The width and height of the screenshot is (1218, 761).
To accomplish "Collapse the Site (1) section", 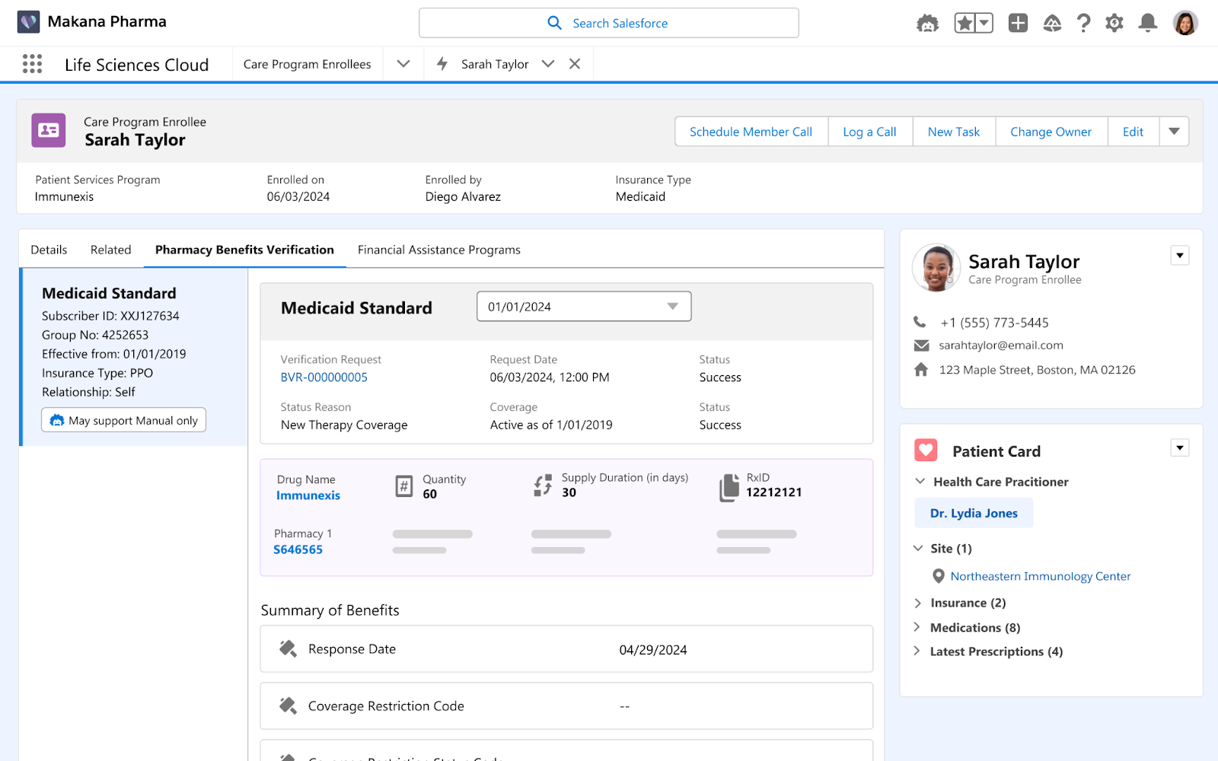I will point(918,549).
